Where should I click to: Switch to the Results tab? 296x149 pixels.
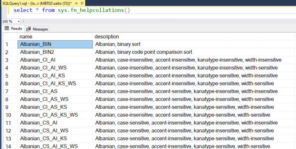(13, 28)
